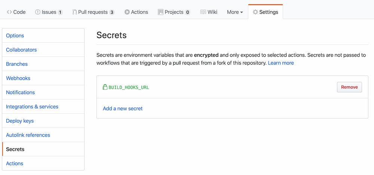Image resolution: width=374 pixels, height=175 pixels.
Task: Click the BUILD_HOOKS_URL secret name
Action: pos(129,87)
